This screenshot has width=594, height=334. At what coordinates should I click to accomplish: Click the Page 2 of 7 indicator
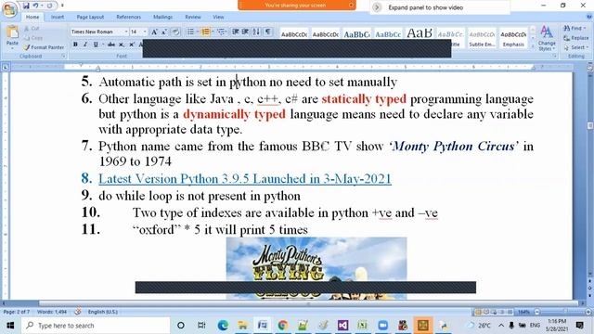(x=17, y=312)
